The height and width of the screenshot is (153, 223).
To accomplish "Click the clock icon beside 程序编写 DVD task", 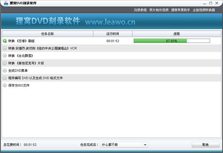I will tap(5, 78).
